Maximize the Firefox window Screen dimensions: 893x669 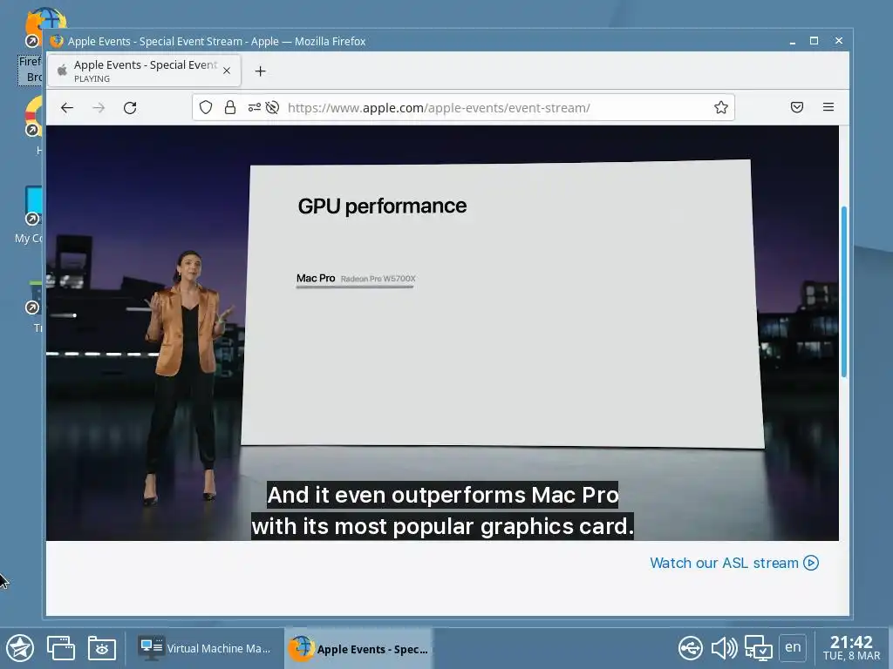point(814,41)
